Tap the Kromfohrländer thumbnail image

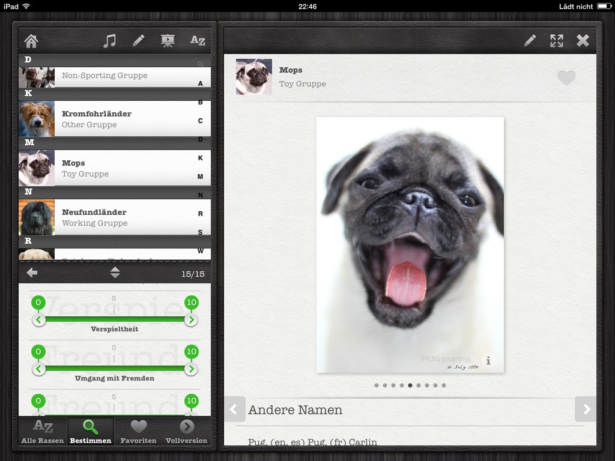coord(37,119)
